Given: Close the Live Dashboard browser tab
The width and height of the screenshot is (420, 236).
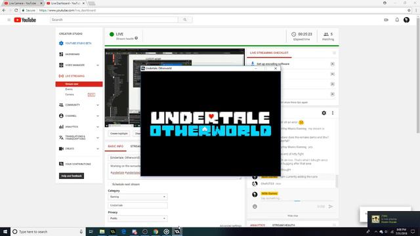Looking at the screenshot, I should pos(83,3).
